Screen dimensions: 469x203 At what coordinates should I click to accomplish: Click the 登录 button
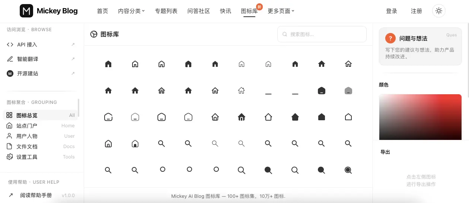392,11
